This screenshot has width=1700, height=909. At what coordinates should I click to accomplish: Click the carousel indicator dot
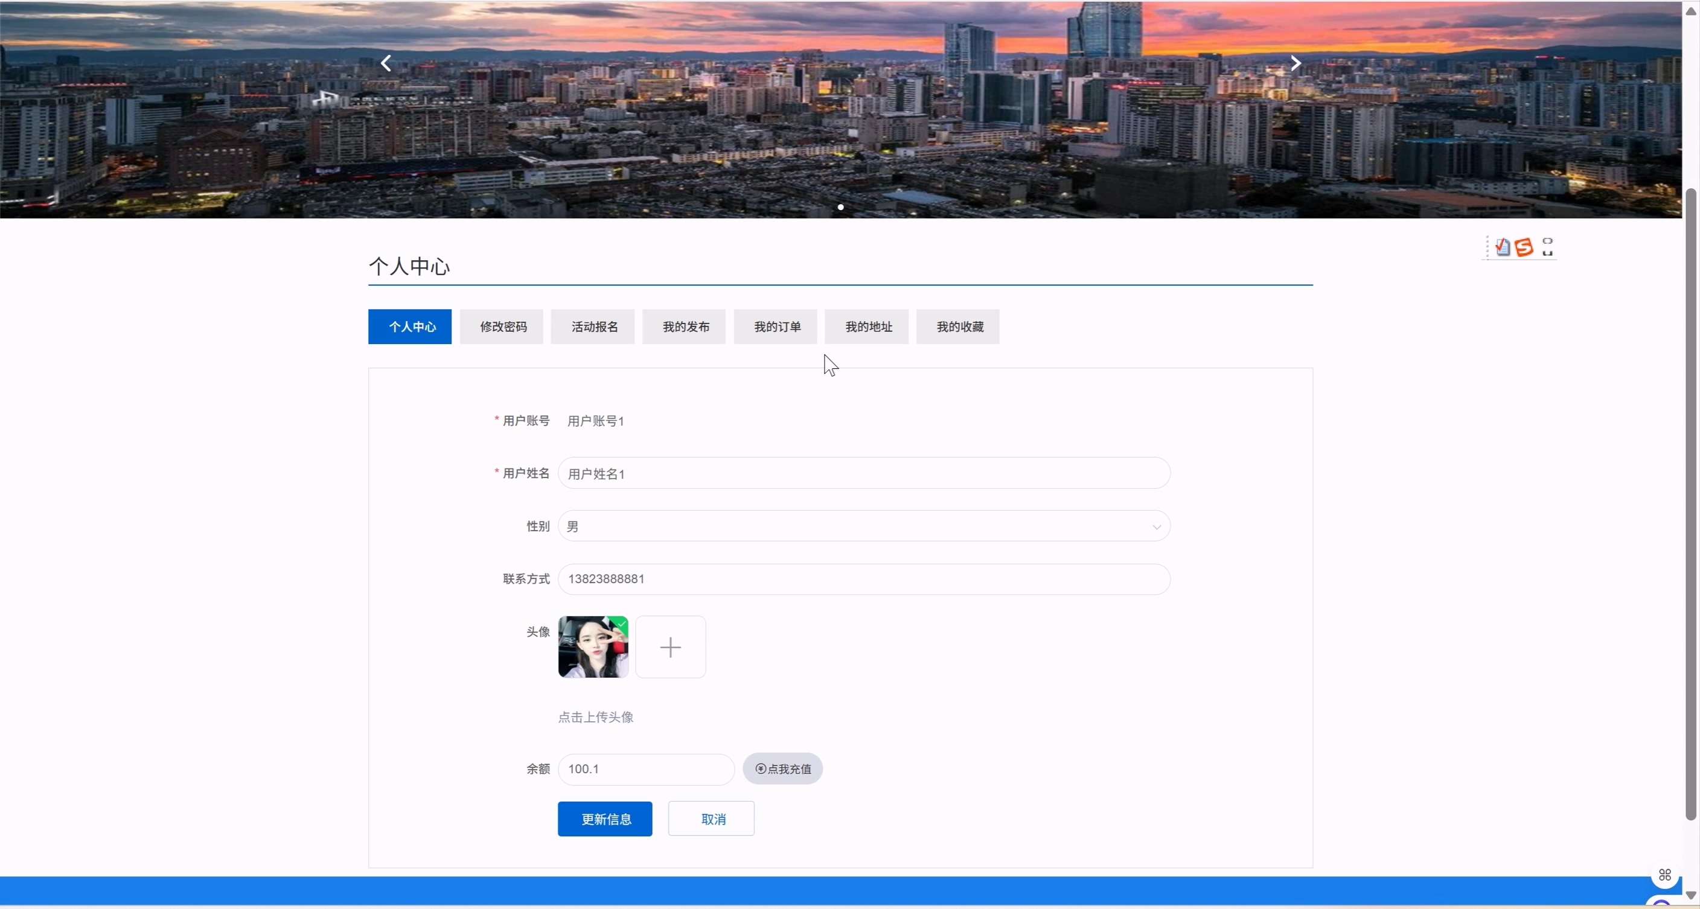(840, 207)
